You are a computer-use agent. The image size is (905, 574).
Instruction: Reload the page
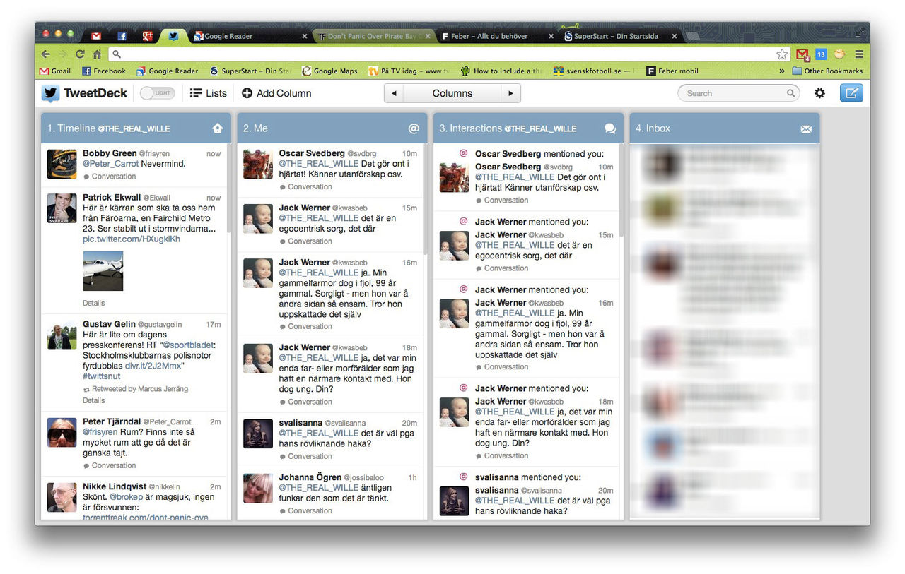point(80,54)
